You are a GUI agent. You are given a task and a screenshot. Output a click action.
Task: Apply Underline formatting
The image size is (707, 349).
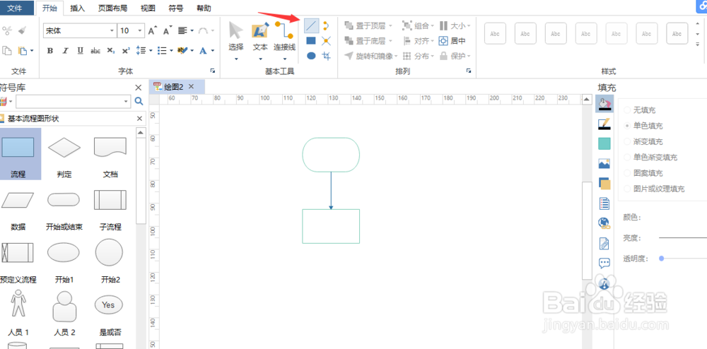point(81,50)
